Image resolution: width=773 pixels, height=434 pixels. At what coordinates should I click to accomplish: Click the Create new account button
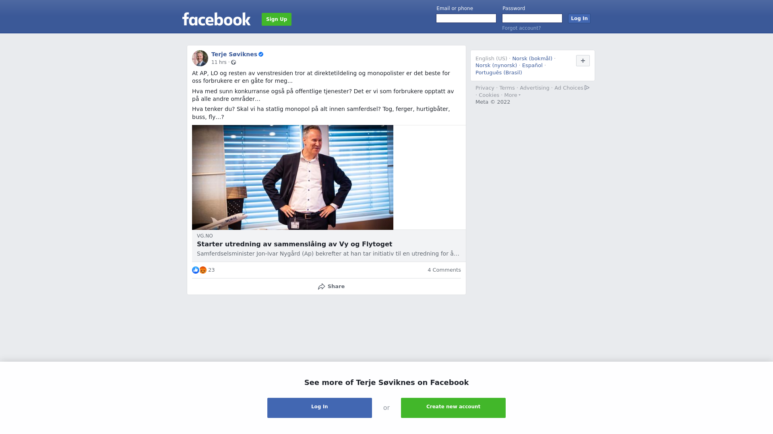[x=453, y=408]
